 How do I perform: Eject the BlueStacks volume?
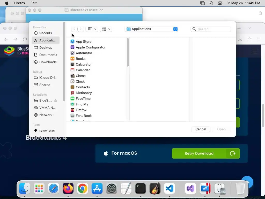click(x=55, y=100)
